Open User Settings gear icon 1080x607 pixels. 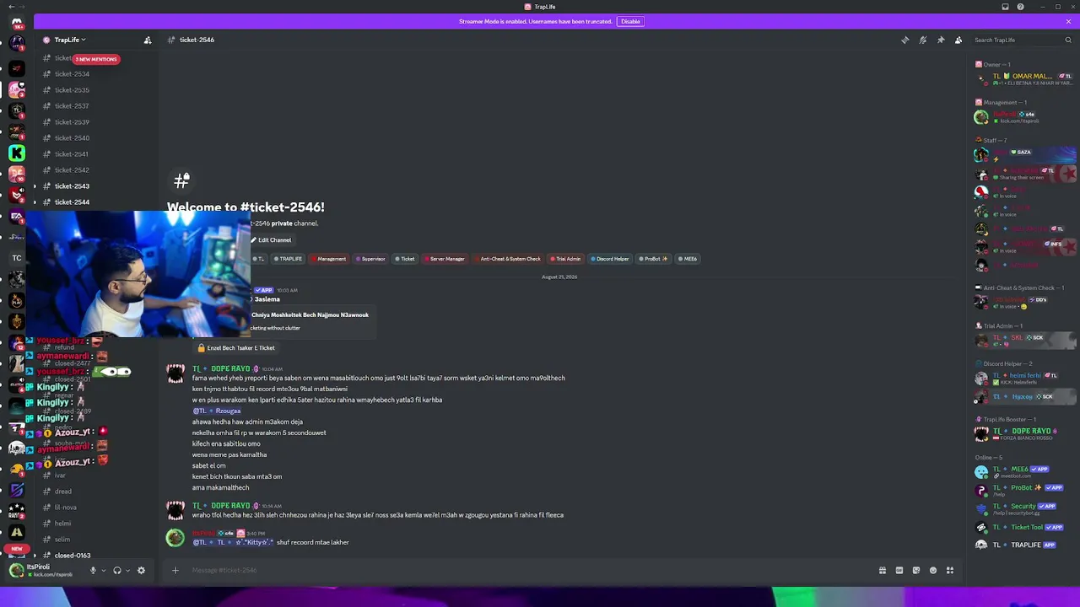click(x=141, y=571)
